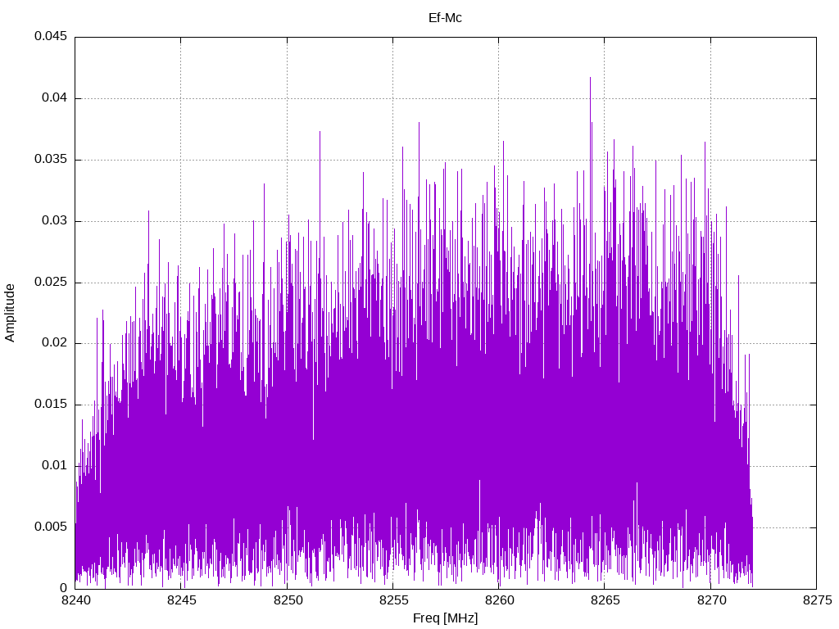
Task: Click the 0.005 y-axis tick label
Action: coord(51,527)
